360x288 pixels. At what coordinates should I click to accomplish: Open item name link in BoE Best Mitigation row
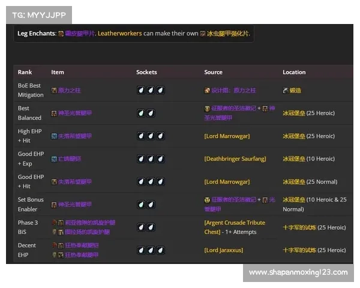[x=70, y=91]
